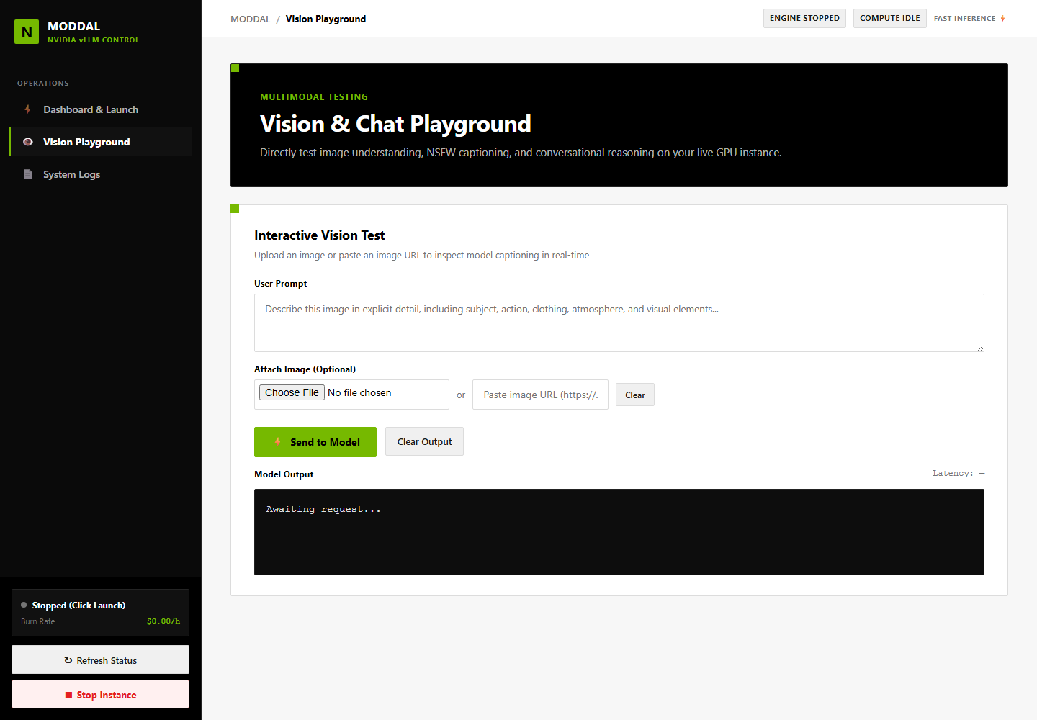Click the User Prompt label

click(x=280, y=284)
